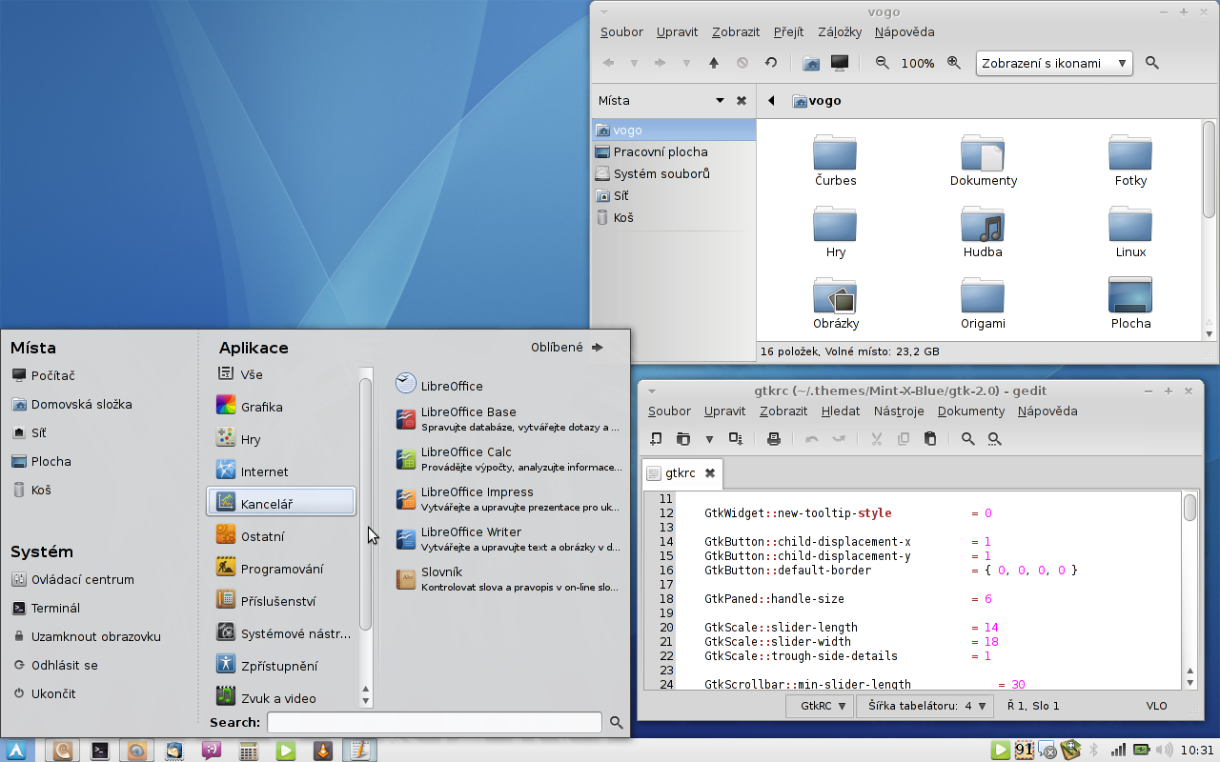Show all applications with the Vše category
This screenshot has width=1220, height=762.
pyautogui.click(x=281, y=374)
